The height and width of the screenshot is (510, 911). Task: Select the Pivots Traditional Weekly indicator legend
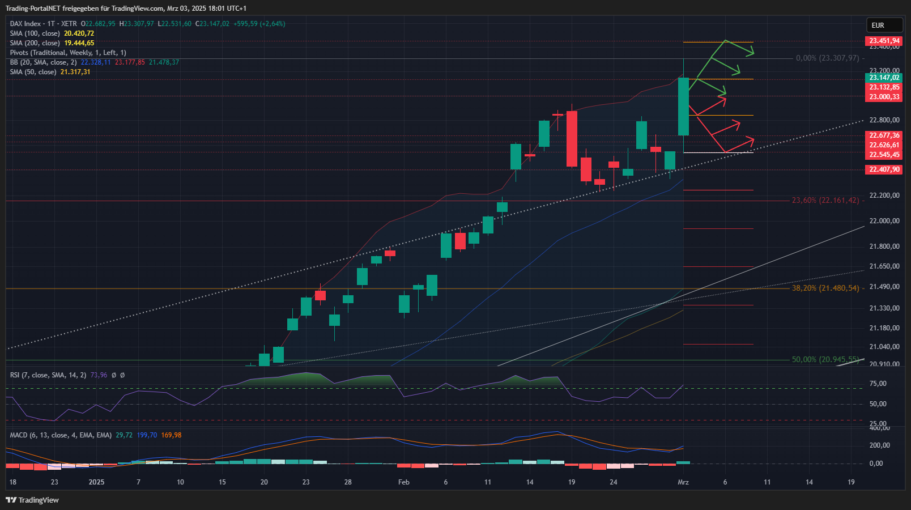(68, 53)
